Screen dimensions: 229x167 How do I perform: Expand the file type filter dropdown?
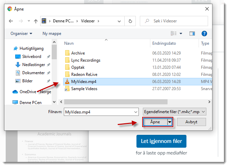tap(174, 112)
